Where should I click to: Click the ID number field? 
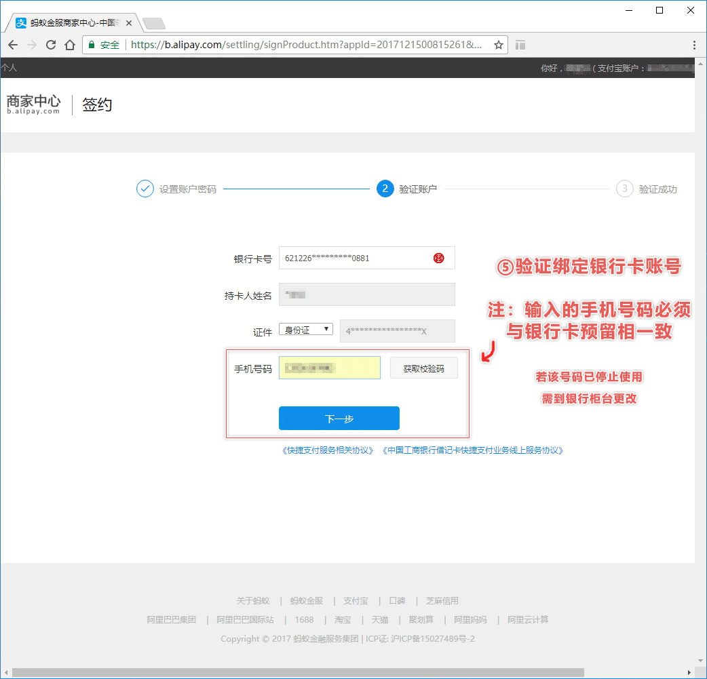[x=397, y=331]
